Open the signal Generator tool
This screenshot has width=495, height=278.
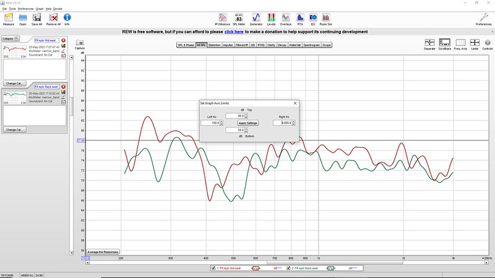pos(256,19)
